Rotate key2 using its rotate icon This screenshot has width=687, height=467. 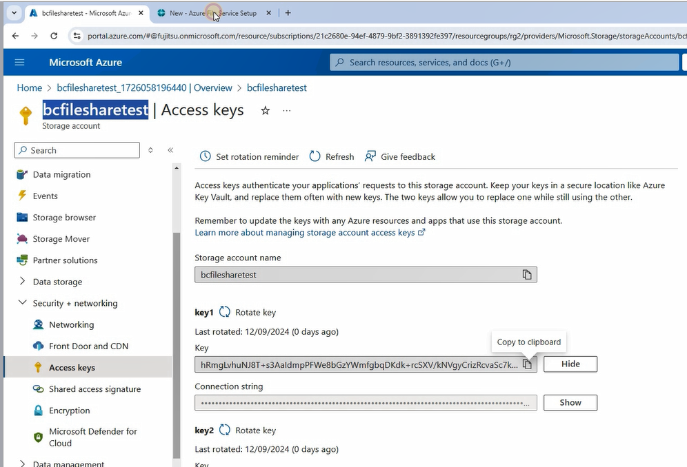tap(225, 430)
